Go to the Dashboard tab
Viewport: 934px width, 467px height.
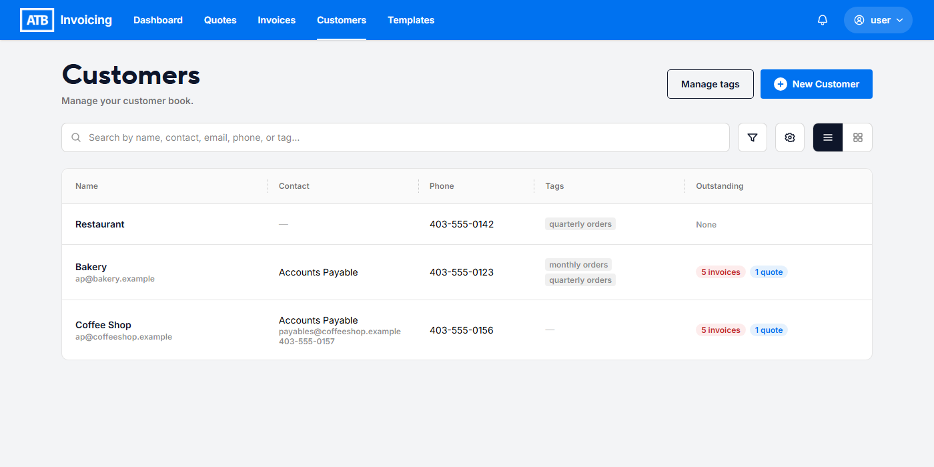pyautogui.click(x=158, y=20)
